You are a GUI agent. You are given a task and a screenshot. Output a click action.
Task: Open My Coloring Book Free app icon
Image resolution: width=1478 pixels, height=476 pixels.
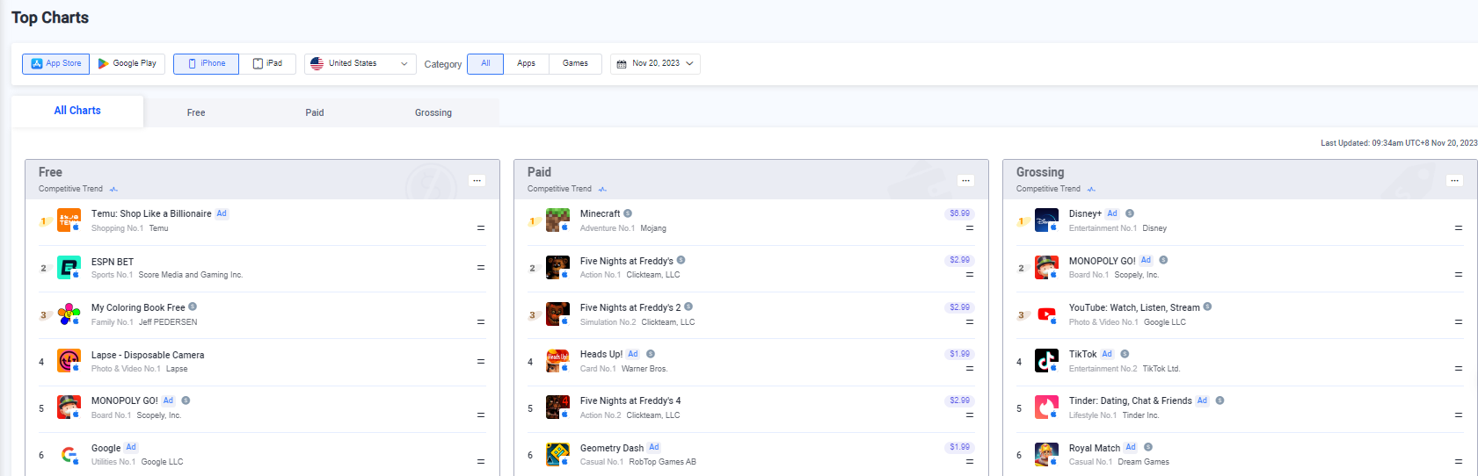click(69, 314)
